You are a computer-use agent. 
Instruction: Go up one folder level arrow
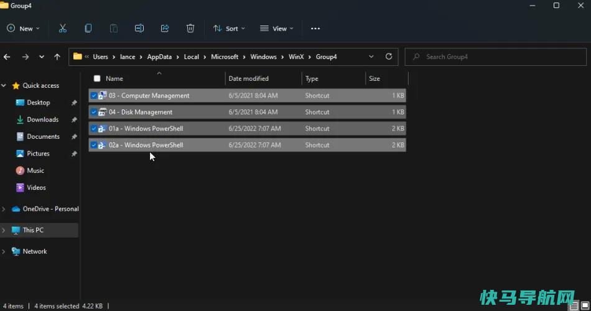[x=57, y=57]
